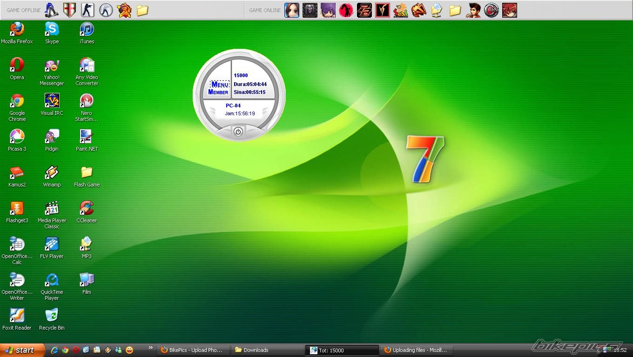The height and width of the screenshot is (357, 633).
Task: Select the Tot: 15000 taskbar item
Action: click(x=342, y=350)
